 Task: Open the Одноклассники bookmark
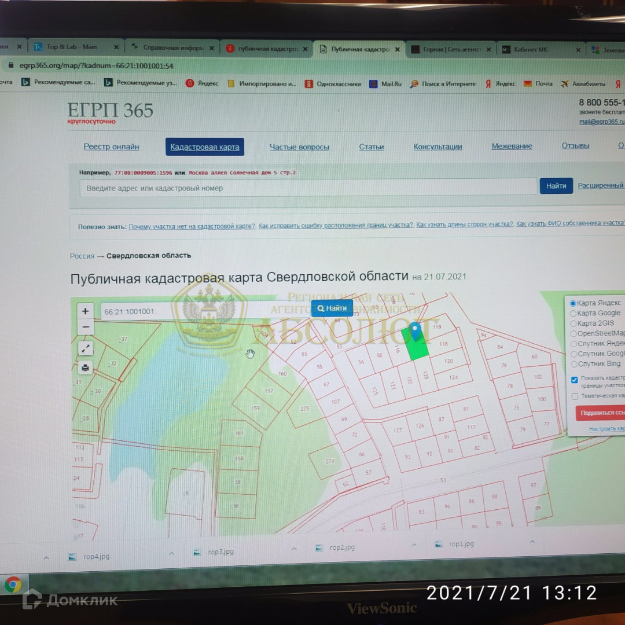(333, 84)
